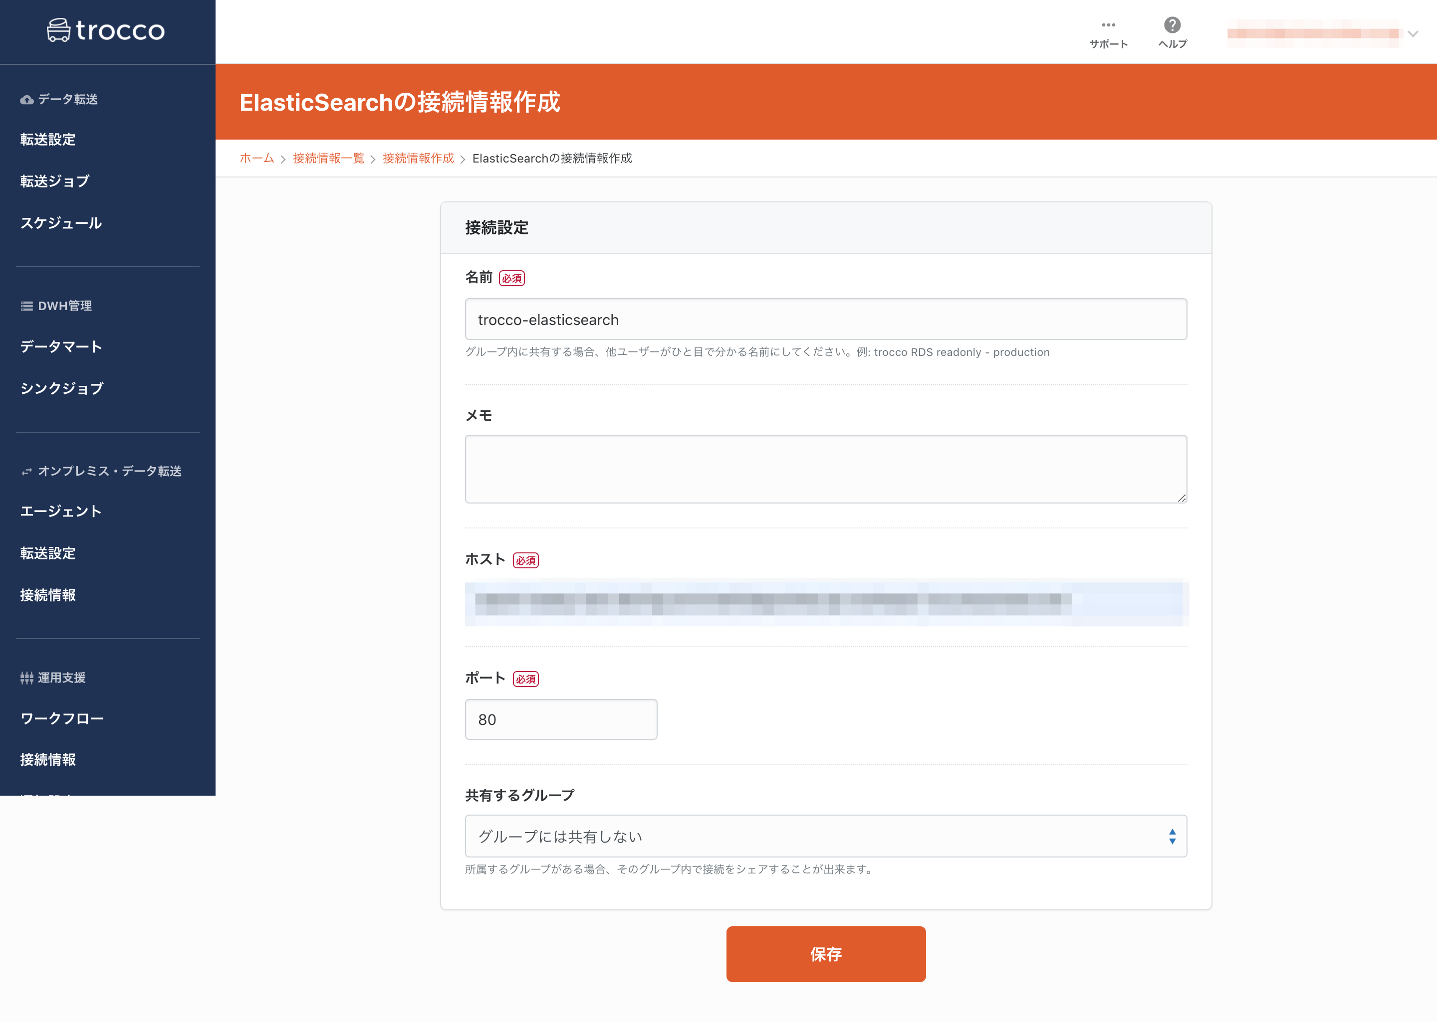This screenshot has width=1437, height=1022.
Task: Click the 必須 badge beside 名前
Action: pyautogui.click(x=511, y=278)
